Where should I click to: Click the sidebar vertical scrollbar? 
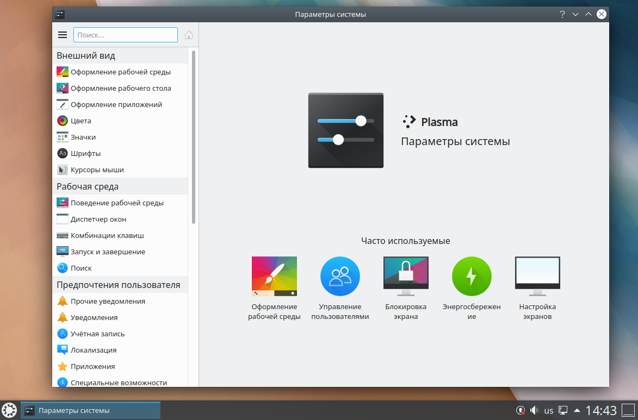194,137
